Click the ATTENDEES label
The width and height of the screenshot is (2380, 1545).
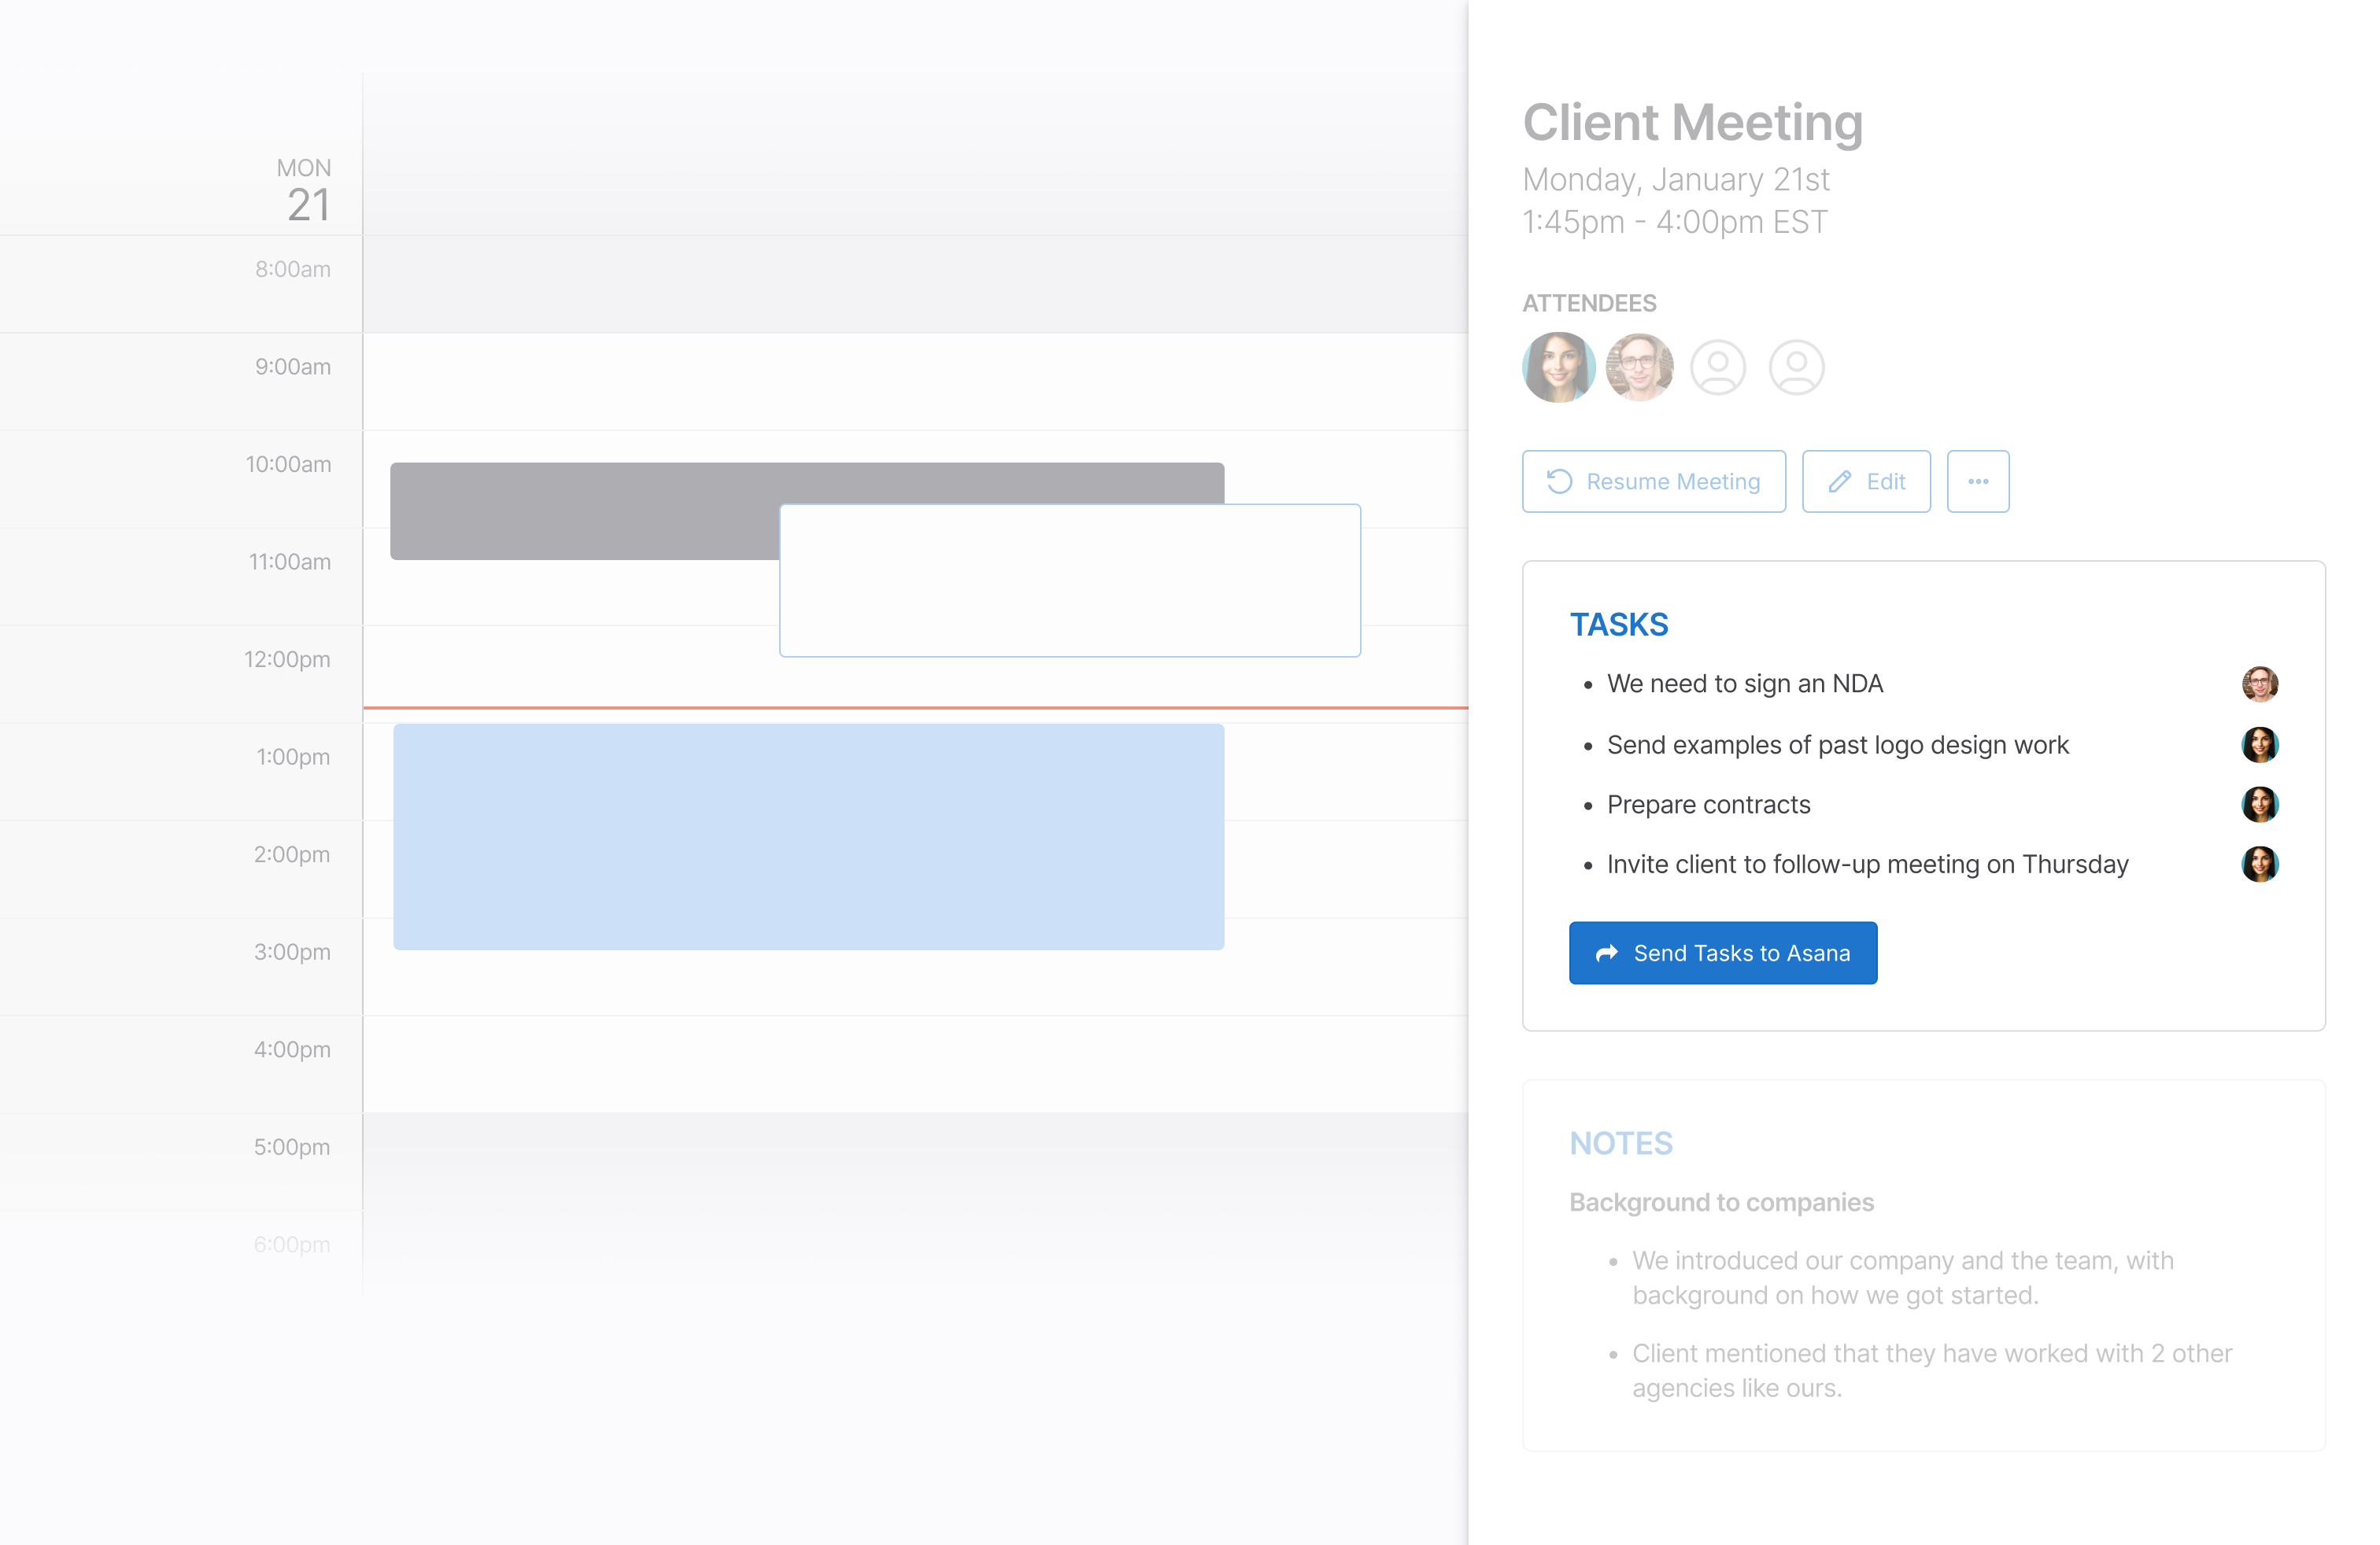pyautogui.click(x=1588, y=304)
